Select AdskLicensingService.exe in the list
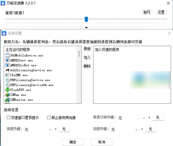Image resolution: width=173 pixels, height=146 pixels. click(31, 70)
